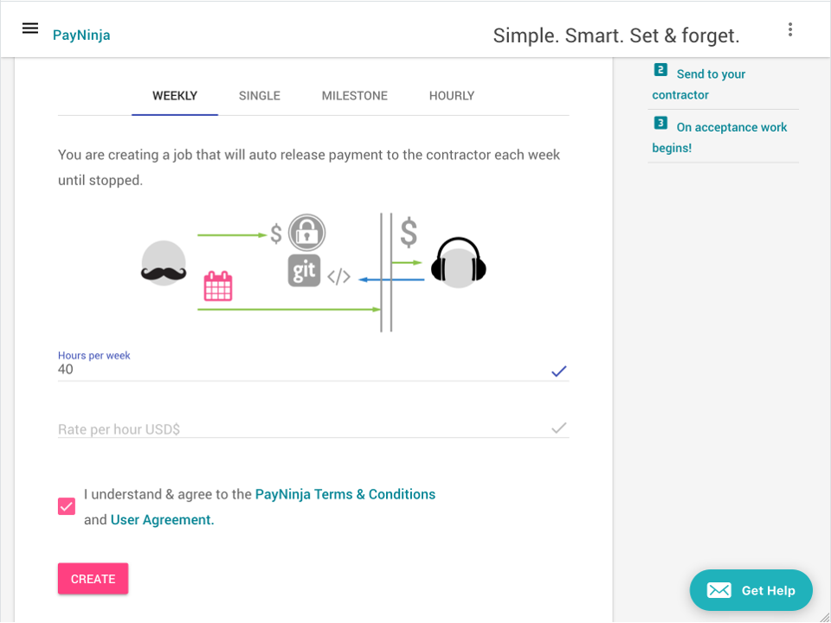The height and width of the screenshot is (623, 831).
Task: Click the pink calendar icon
Action: [x=218, y=286]
